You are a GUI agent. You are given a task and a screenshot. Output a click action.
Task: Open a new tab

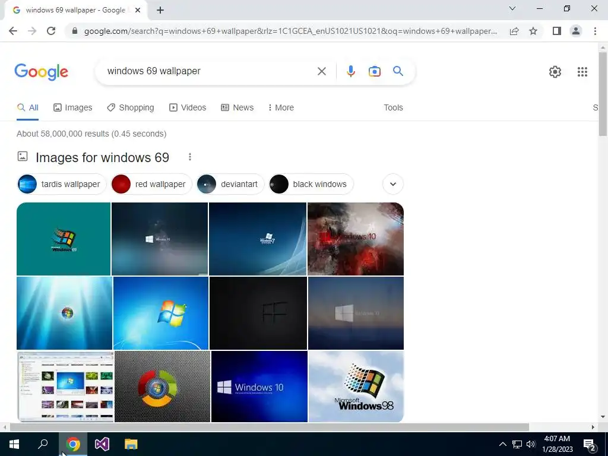[x=160, y=10]
